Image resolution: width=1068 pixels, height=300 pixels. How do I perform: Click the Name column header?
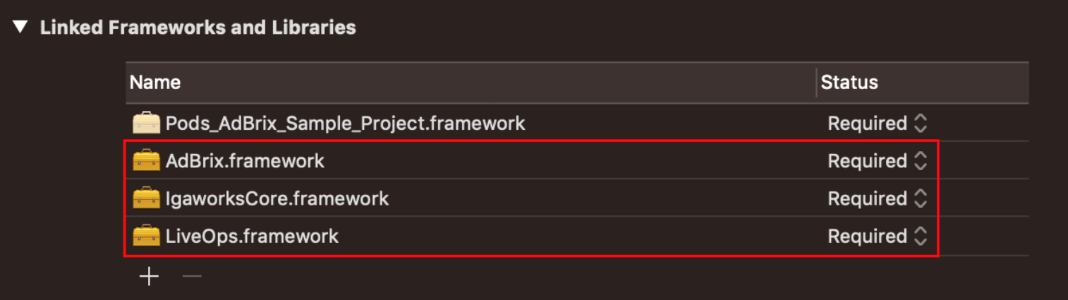471,83
